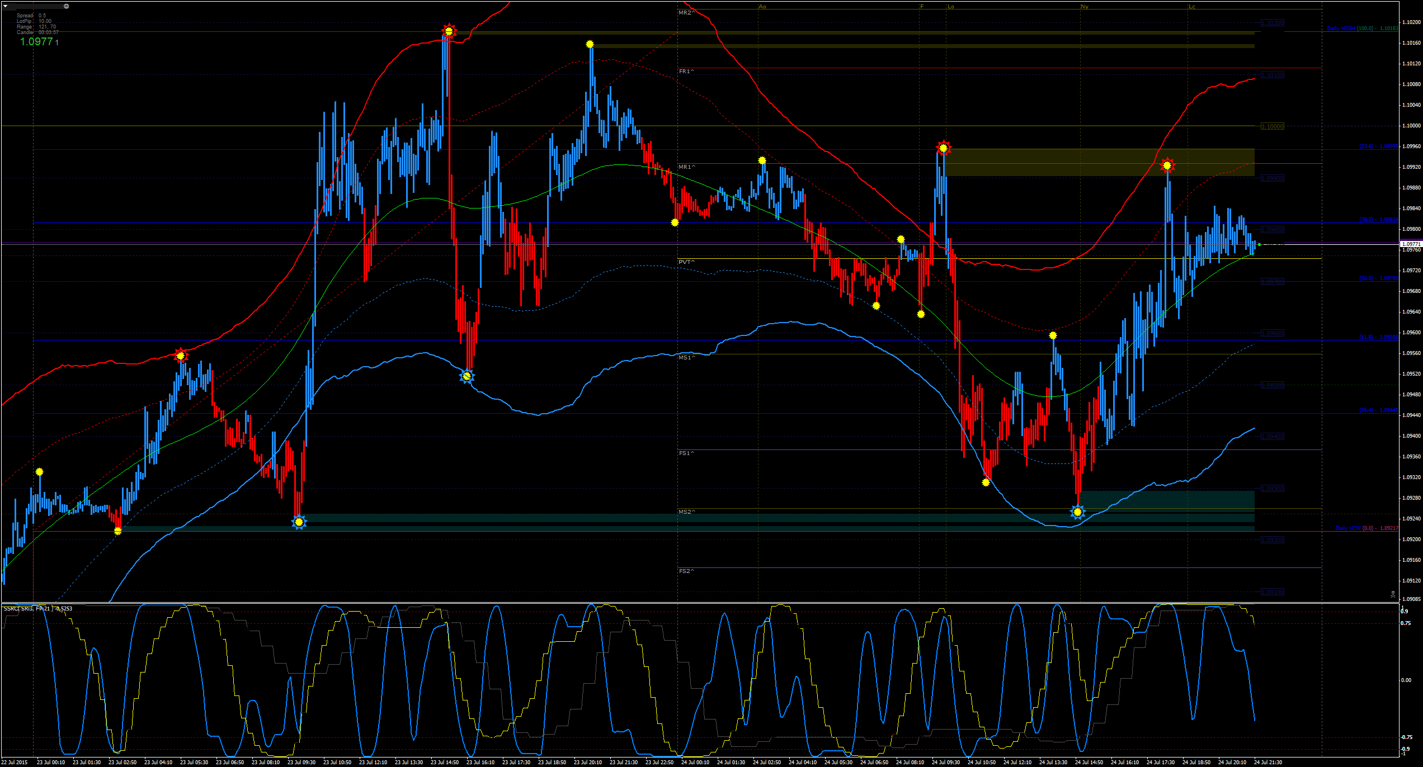The image size is (1423, 767).
Task: Click the blue-ringed low marker near 24 Jul 14:50
Action: tap(1078, 512)
